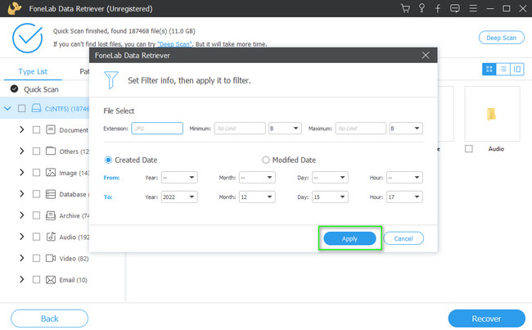Screen dimensions: 532x330
Task: Open the shopping cart icon in title bar
Action: [x=405, y=8]
